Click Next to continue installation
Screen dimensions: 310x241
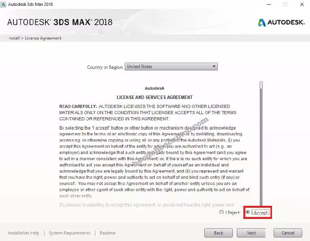pyautogui.click(x=251, y=233)
